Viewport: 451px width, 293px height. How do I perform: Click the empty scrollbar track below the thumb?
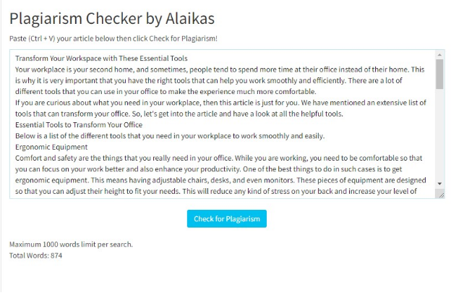pyautogui.click(x=439, y=137)
